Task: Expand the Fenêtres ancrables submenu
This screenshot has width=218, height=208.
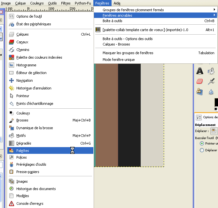Action: (x=155, y=15)
